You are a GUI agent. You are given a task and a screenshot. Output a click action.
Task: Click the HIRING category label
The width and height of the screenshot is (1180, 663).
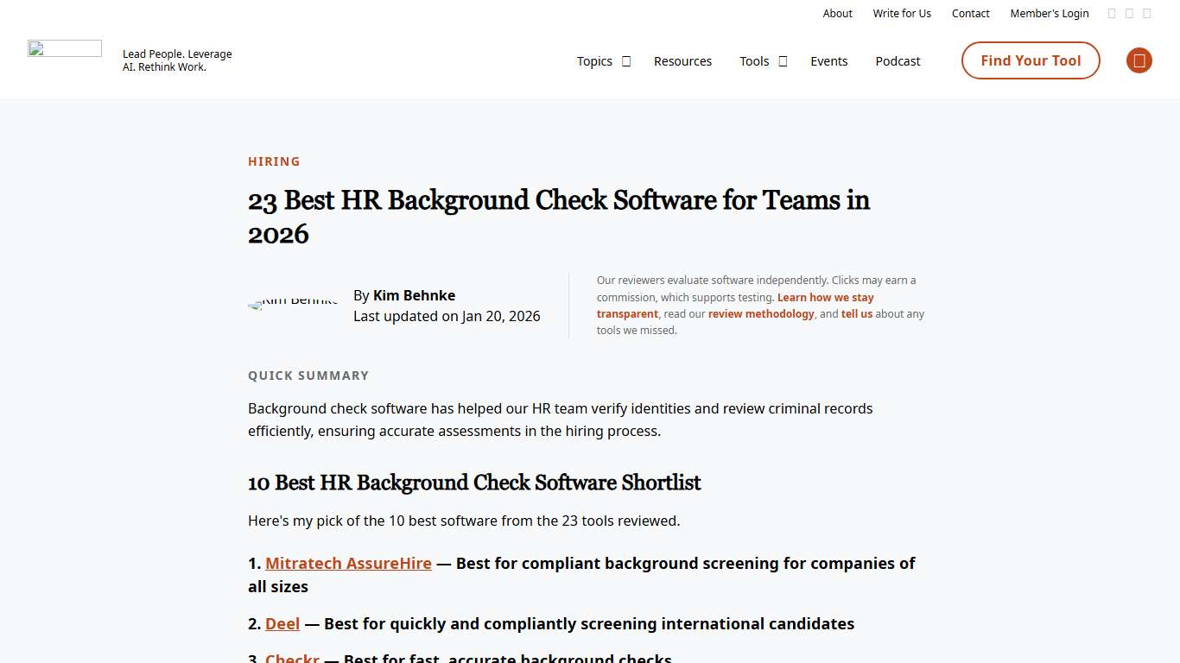point(274,161)
